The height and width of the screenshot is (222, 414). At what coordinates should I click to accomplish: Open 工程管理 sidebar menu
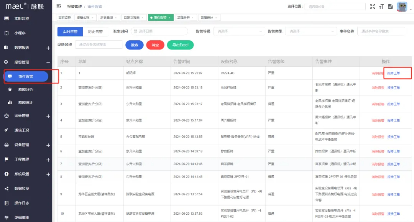(x=21, y=160)
